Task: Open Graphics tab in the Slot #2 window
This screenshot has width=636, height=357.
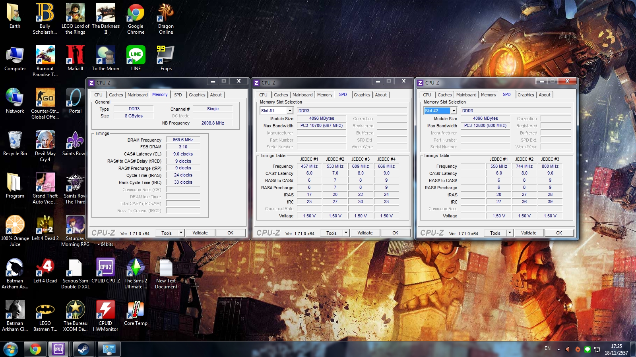Action: [526, 95]
